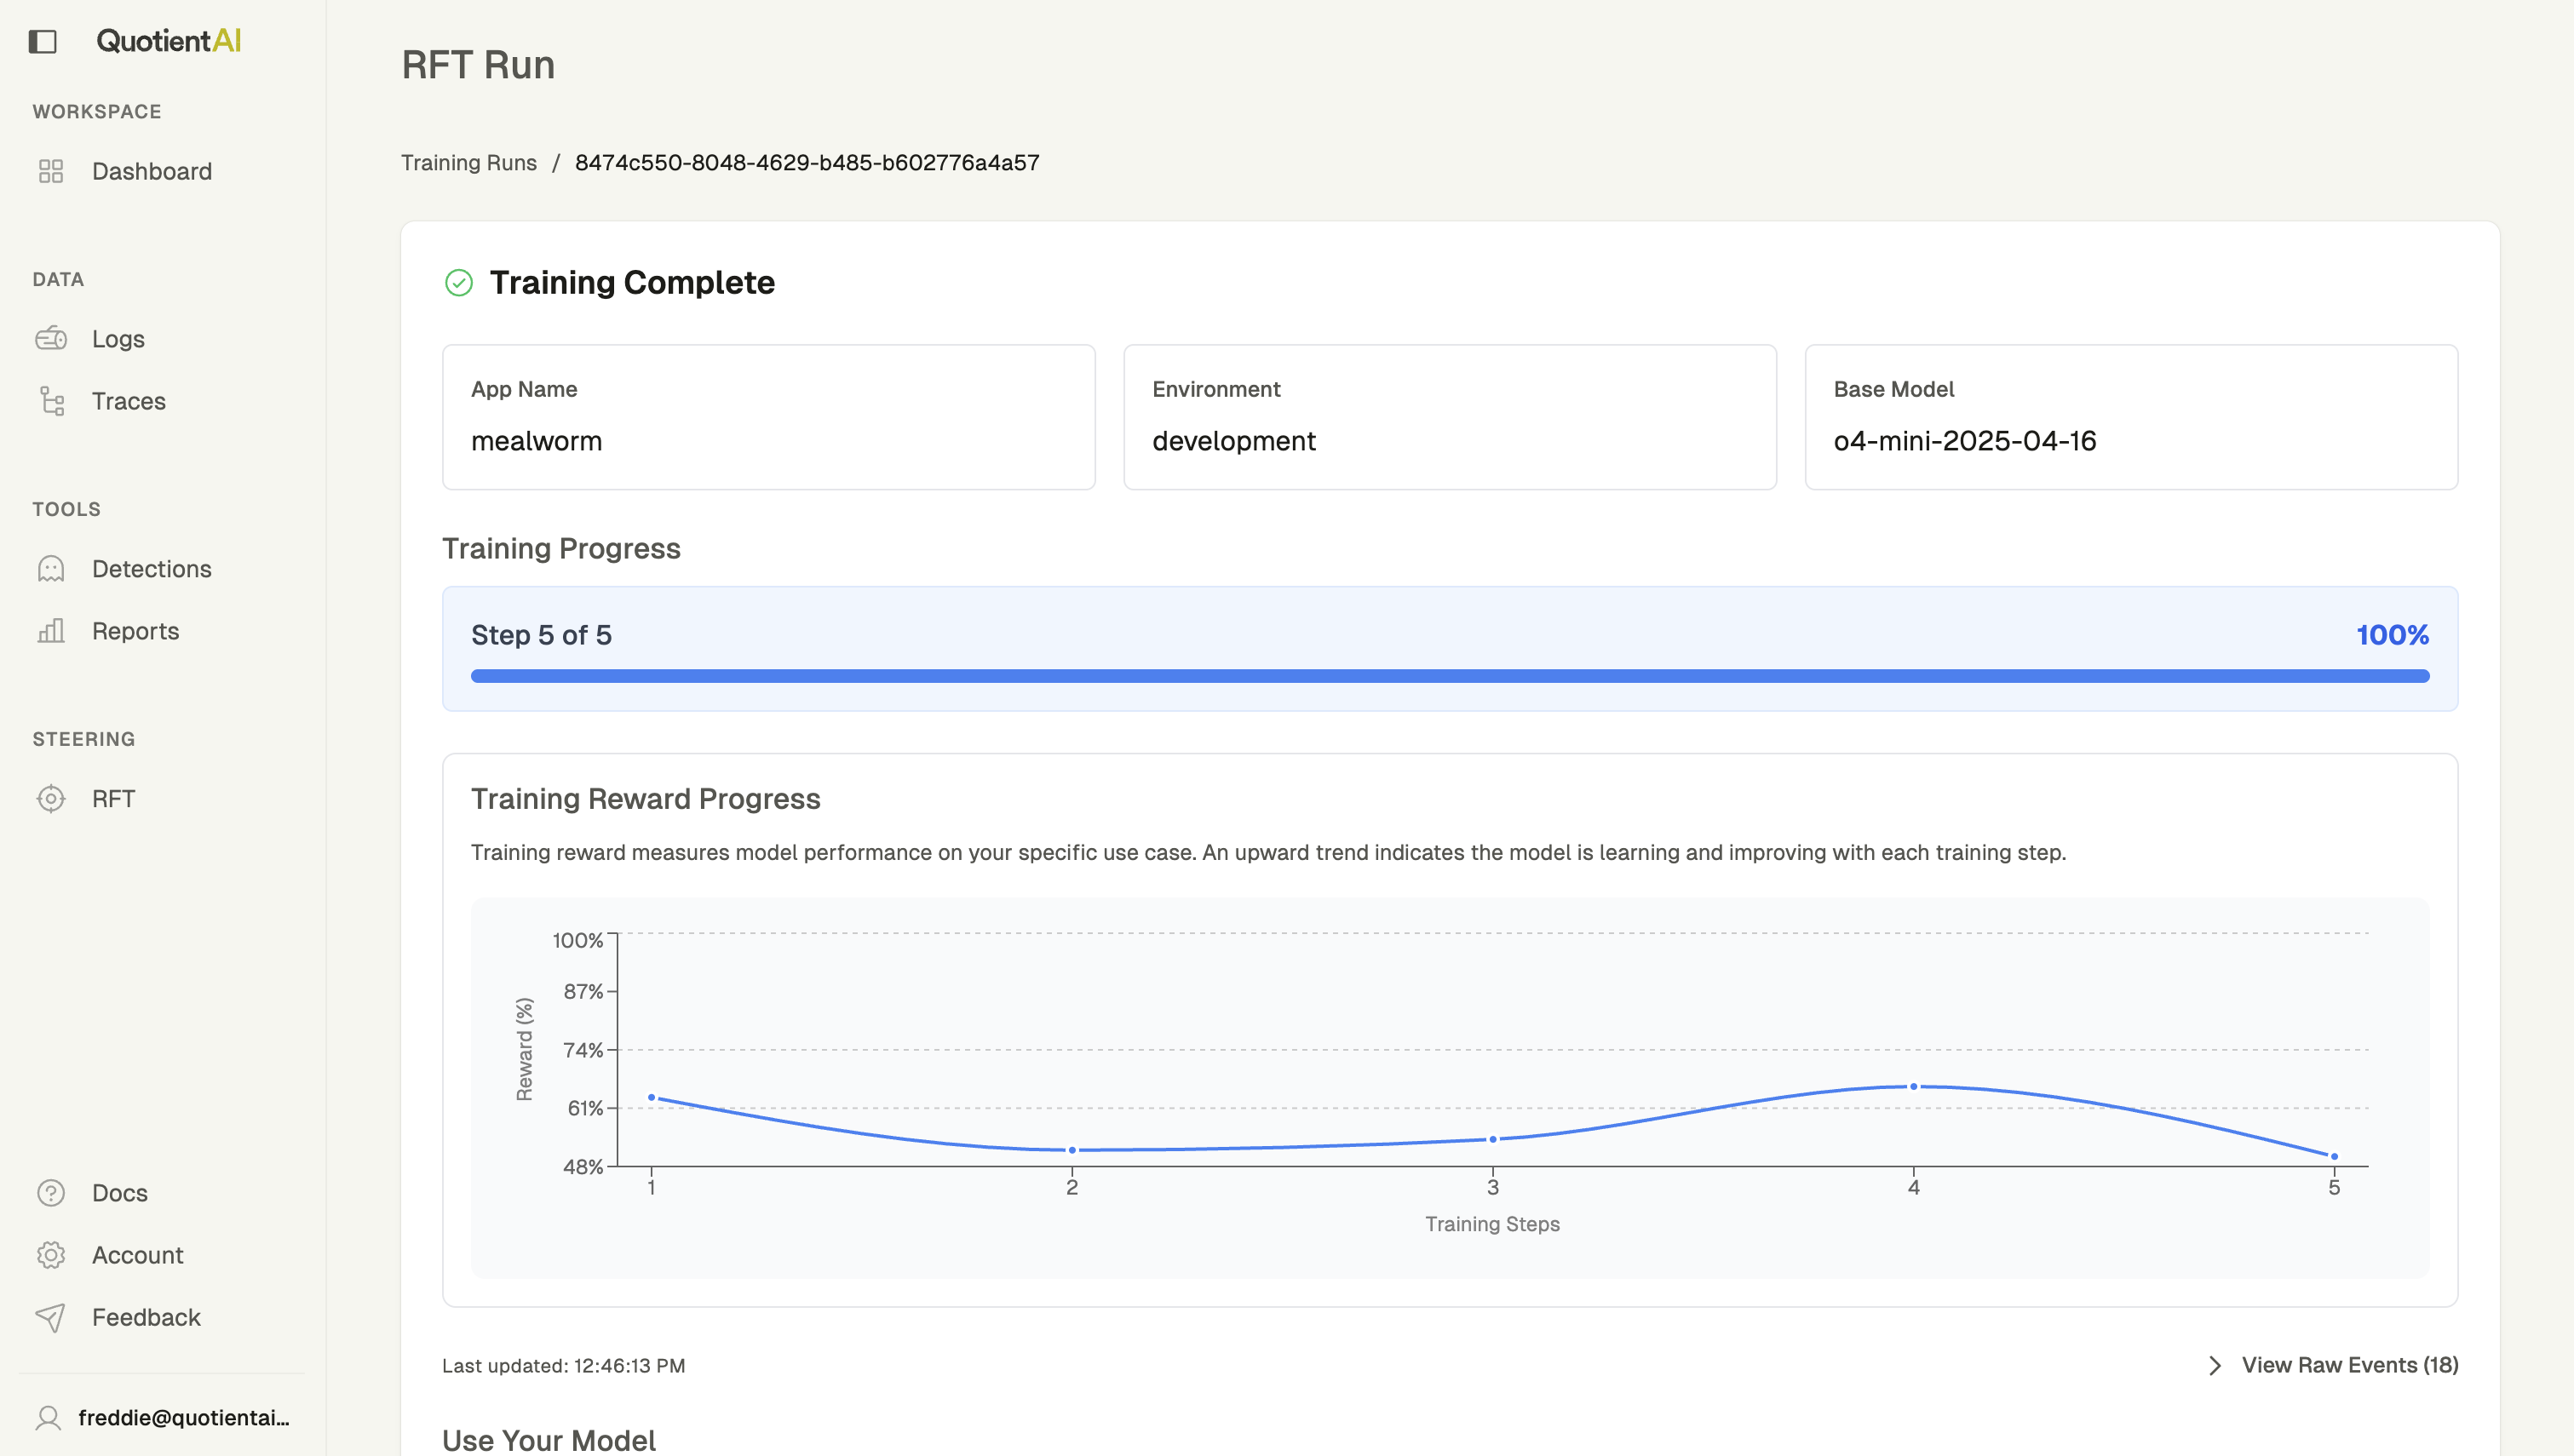Click the Step 5 of 5 progress bar
2574x1456 pixels.
(x=1449, y=676)
